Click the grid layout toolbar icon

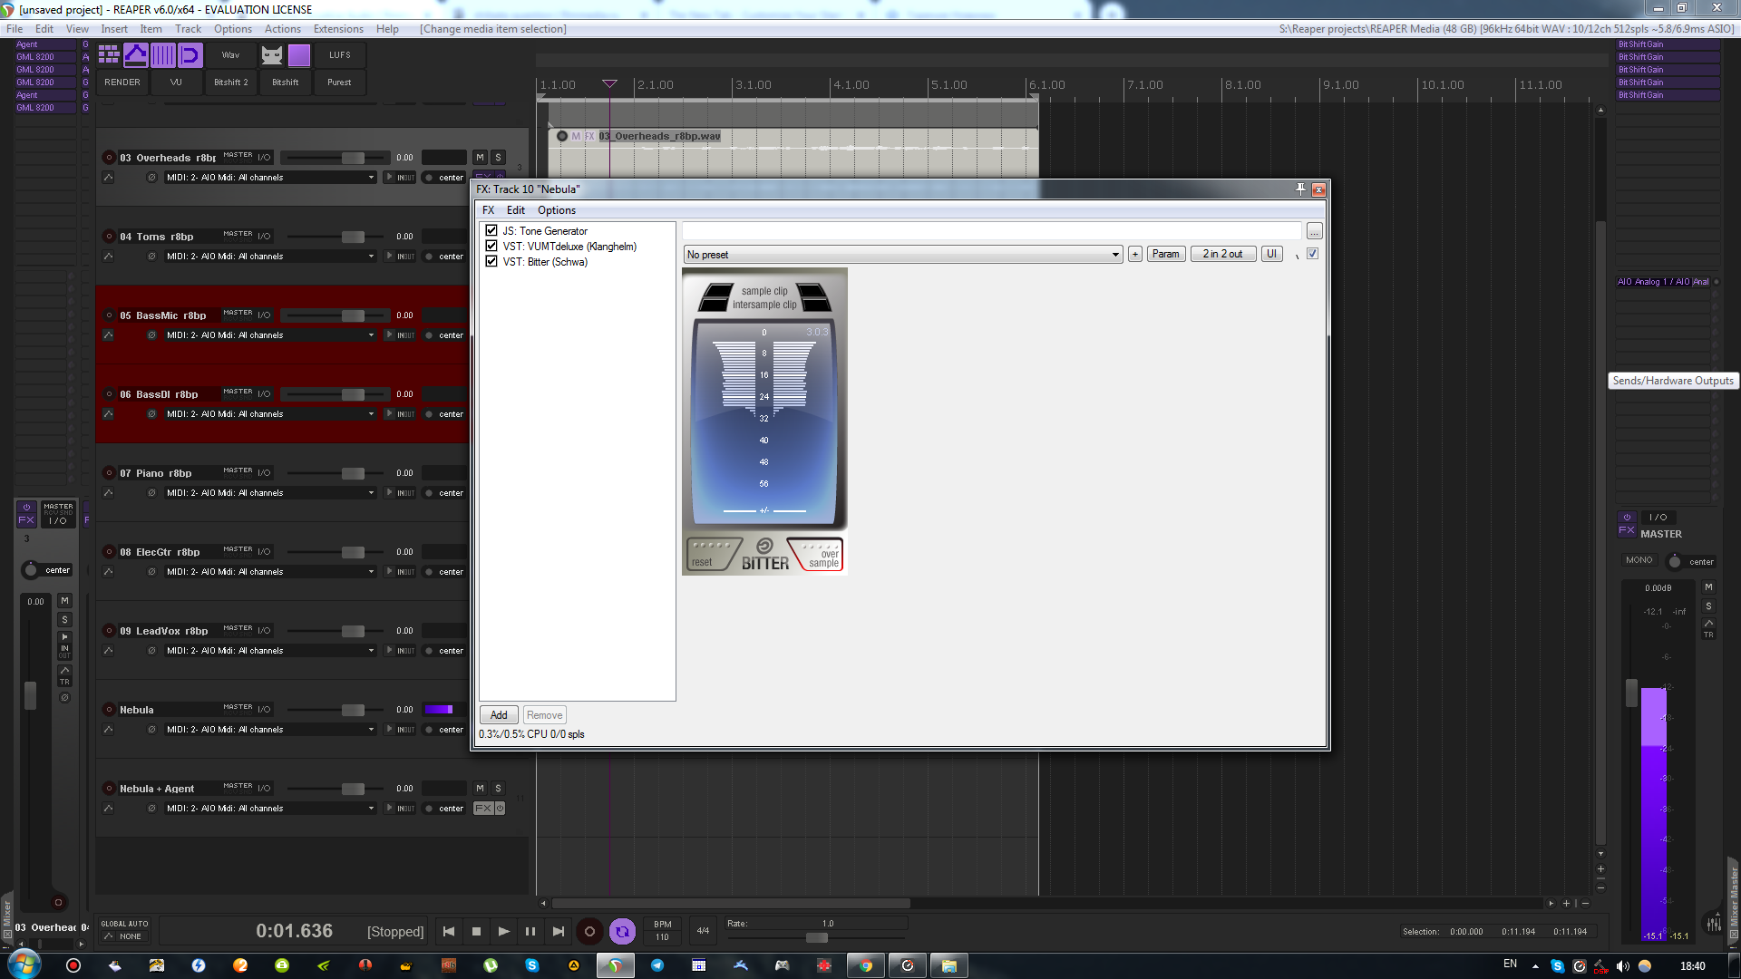coord(109,55)
